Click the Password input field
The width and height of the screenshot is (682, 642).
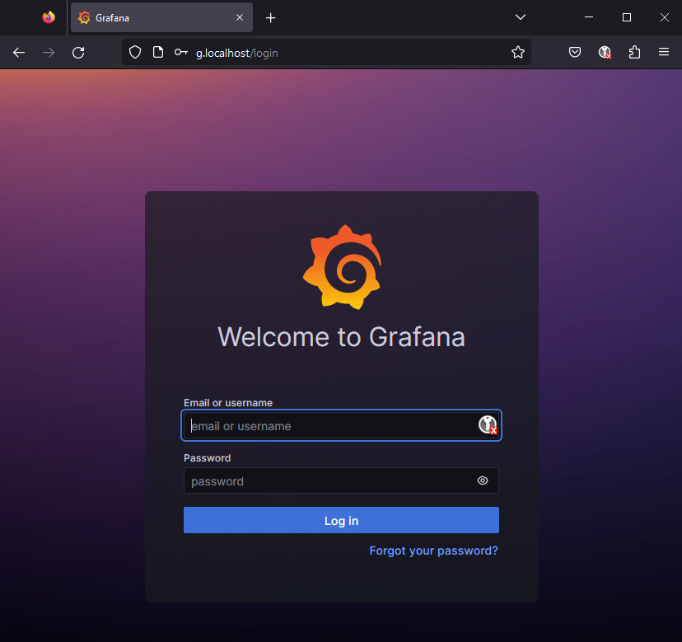pos(342,480)
